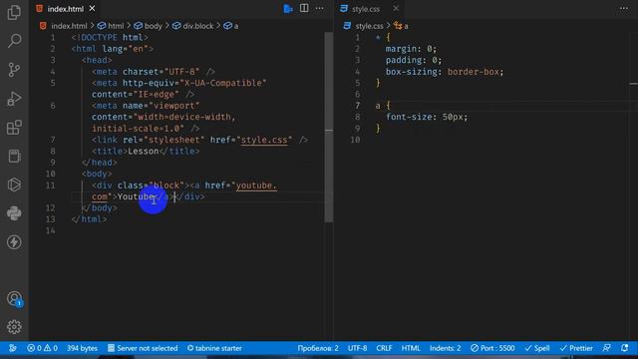
Task: Click the 394 bytes file size status item
Action: [82, 348]
